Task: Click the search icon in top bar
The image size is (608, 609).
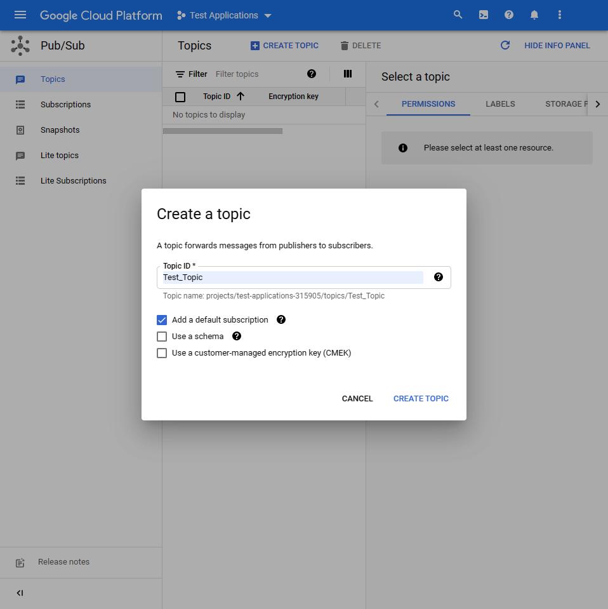Action: (x=458, y=15)
